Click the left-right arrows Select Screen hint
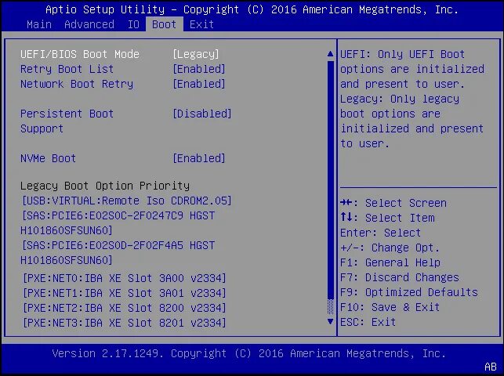 [393, 203]
